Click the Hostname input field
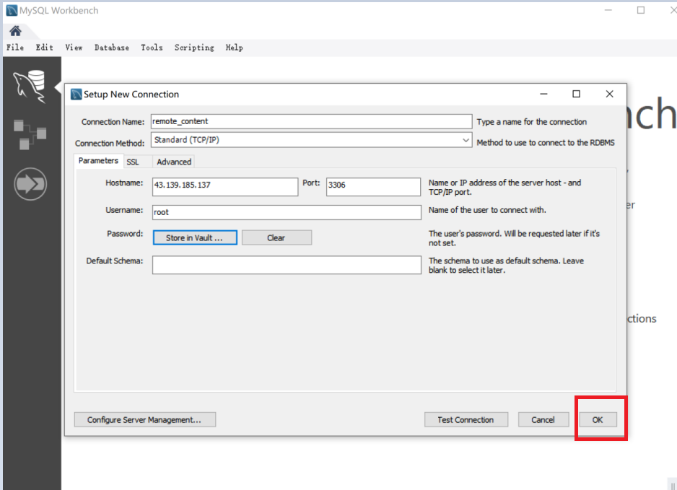 point(225,186)
